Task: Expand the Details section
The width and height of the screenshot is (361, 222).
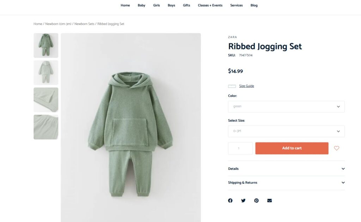Action: (x=286, y=169)
